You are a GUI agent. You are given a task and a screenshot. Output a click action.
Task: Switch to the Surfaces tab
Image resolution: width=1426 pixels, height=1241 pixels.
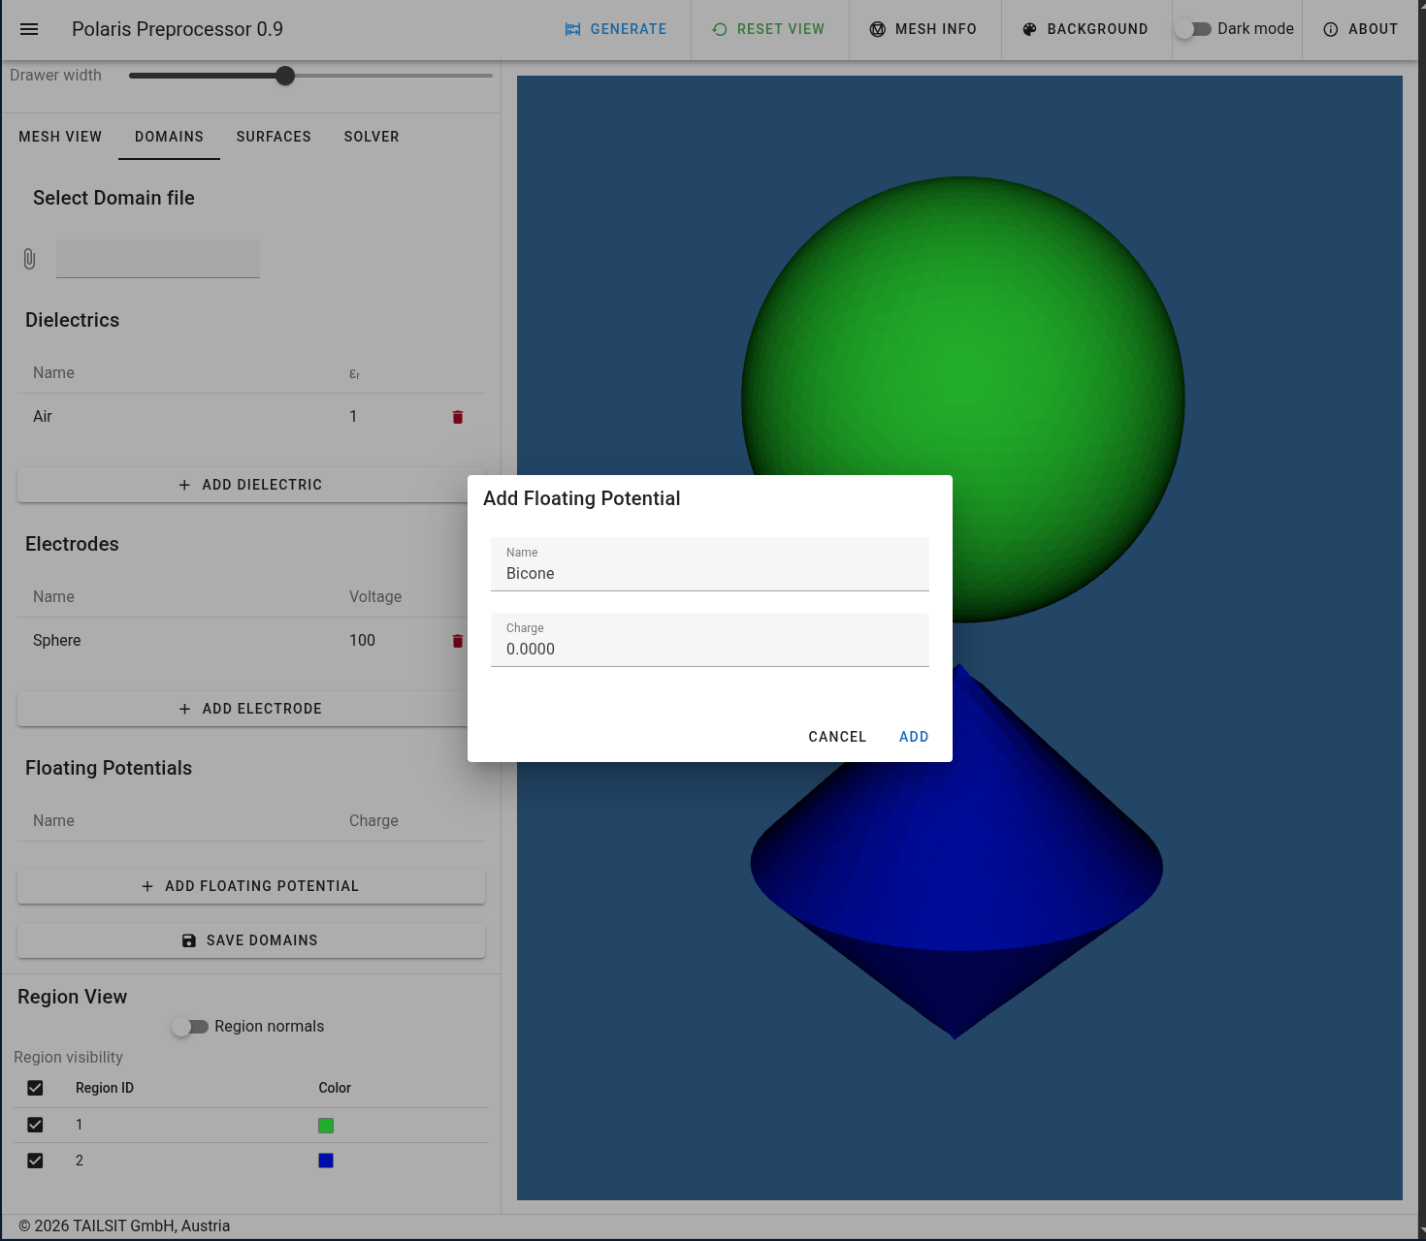point(274,137)
